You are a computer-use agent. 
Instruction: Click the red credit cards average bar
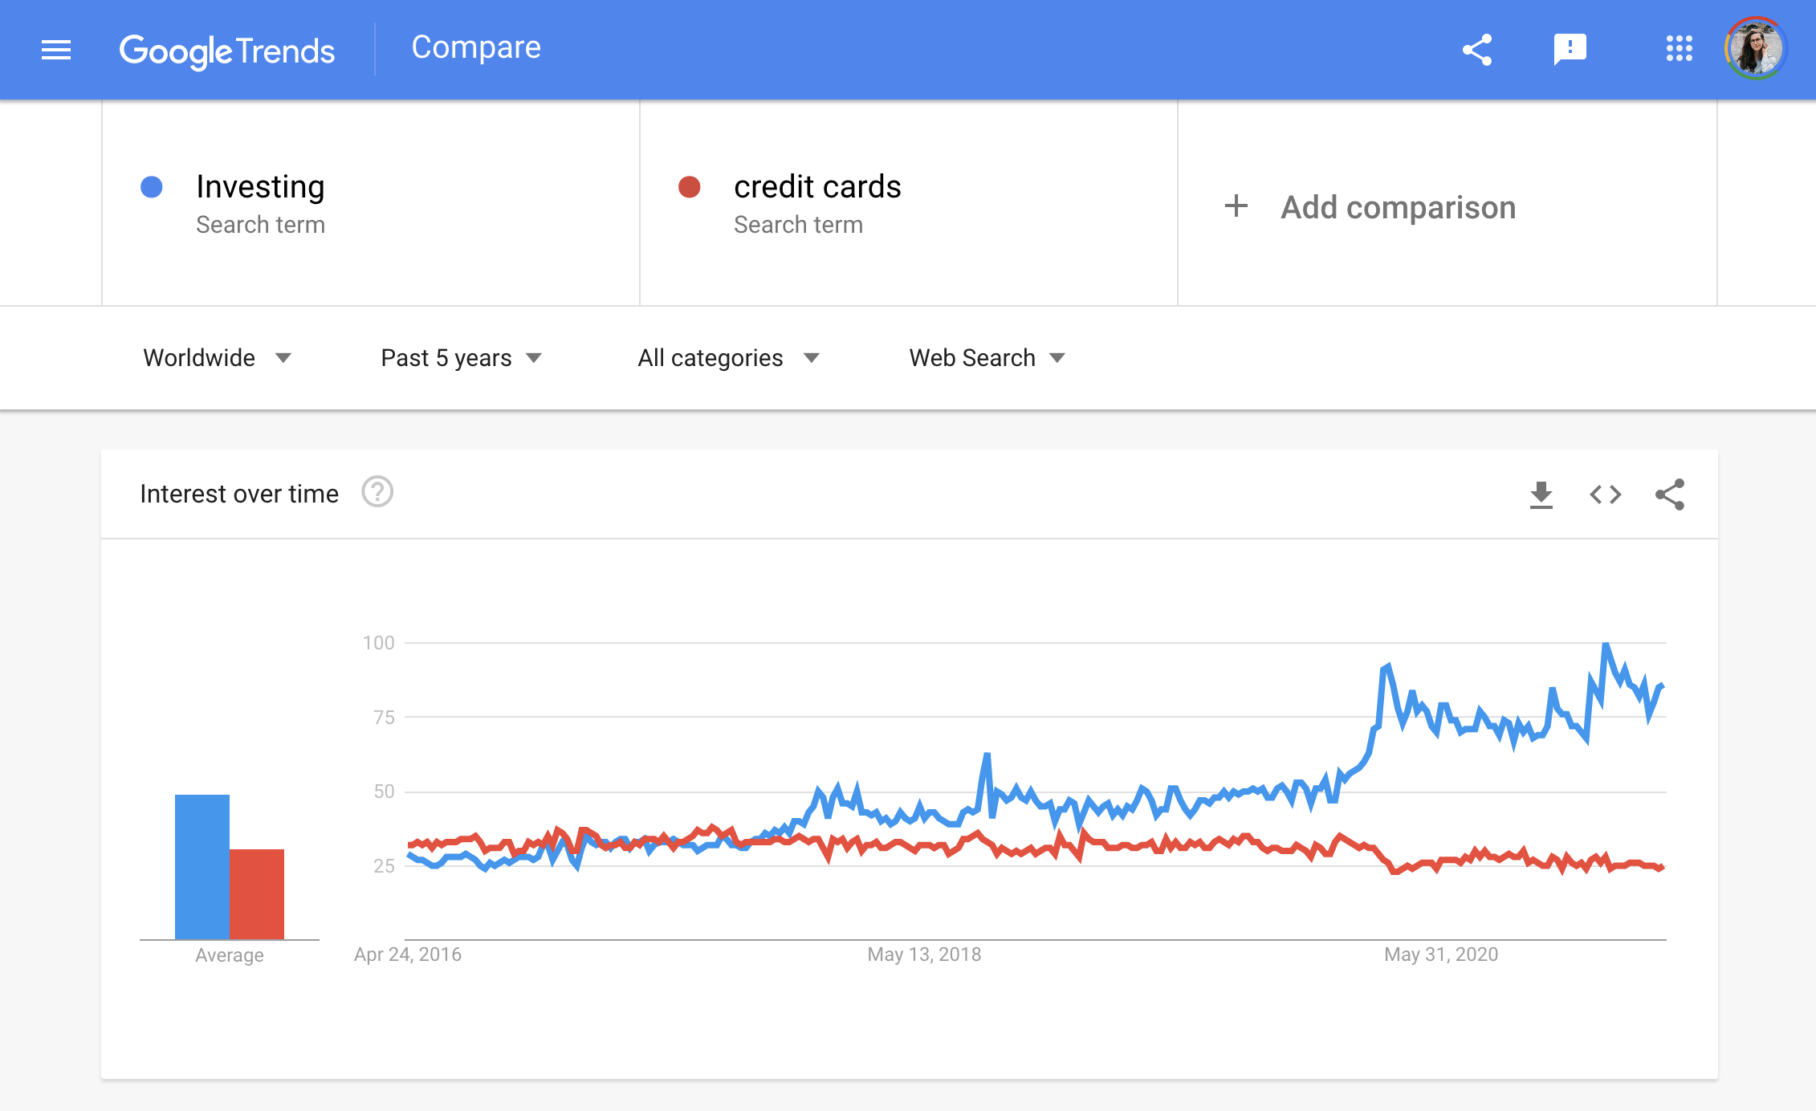click(257, 893)
